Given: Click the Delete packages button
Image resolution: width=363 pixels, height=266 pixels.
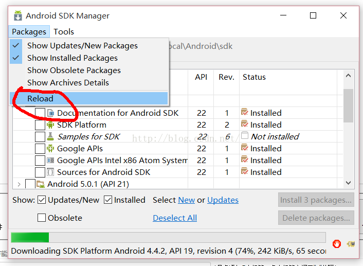Looking at the screenshot, I should click(x=316, y=218).
